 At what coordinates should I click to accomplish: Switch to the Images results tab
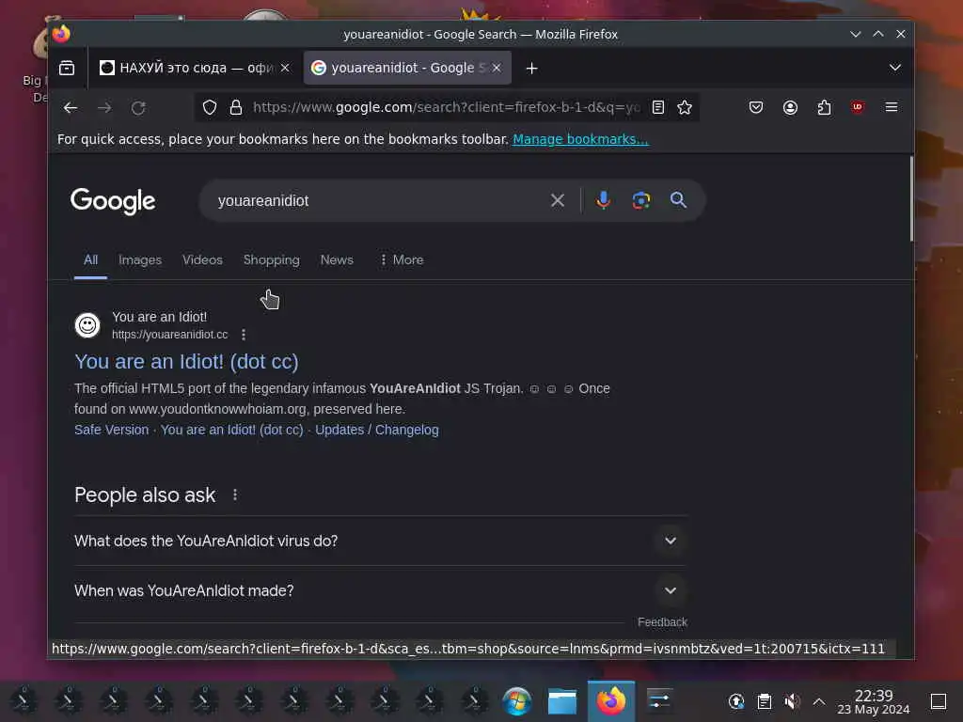140,259
